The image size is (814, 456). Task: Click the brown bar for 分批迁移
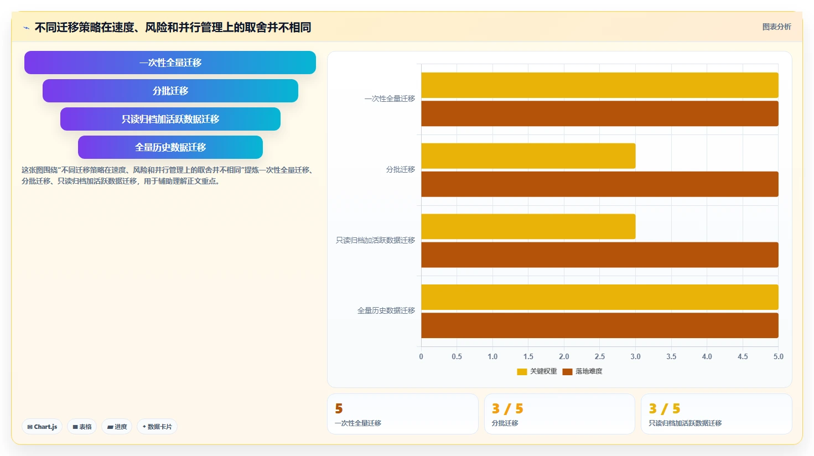(600, 184)
